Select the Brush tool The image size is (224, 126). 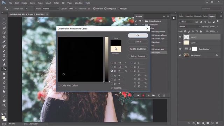[4, 51]
